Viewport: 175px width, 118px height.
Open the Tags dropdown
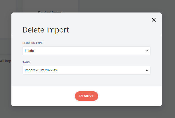[x=86, y=70]
